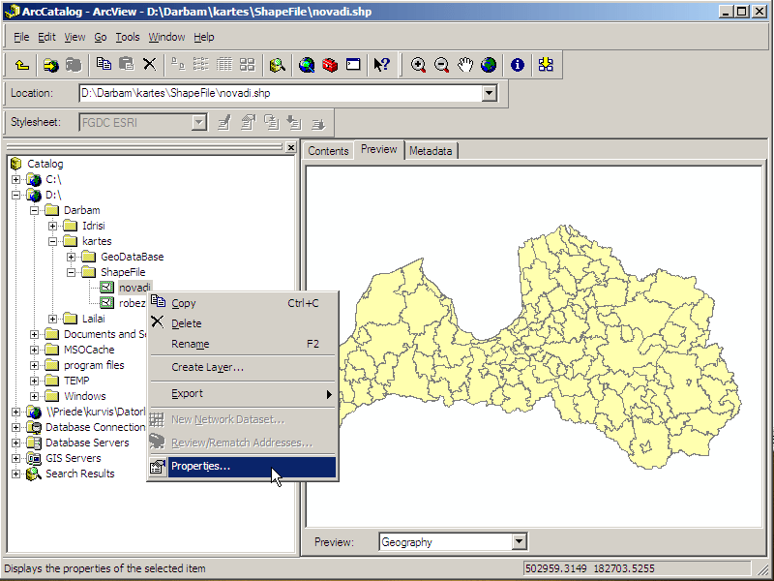Collapse the D:\ drive node
The image size is (774, 581).
click(15, 195)
